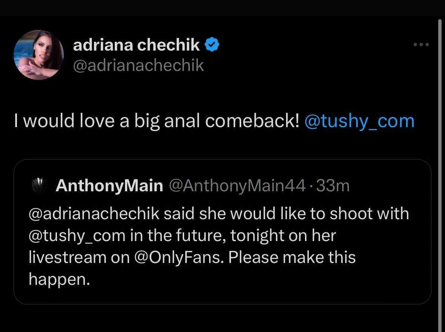Image resolution: width=445 pixels, height=332 pixels.
Task: Click the "adriana chechik" display name
Action: point(136,45)
